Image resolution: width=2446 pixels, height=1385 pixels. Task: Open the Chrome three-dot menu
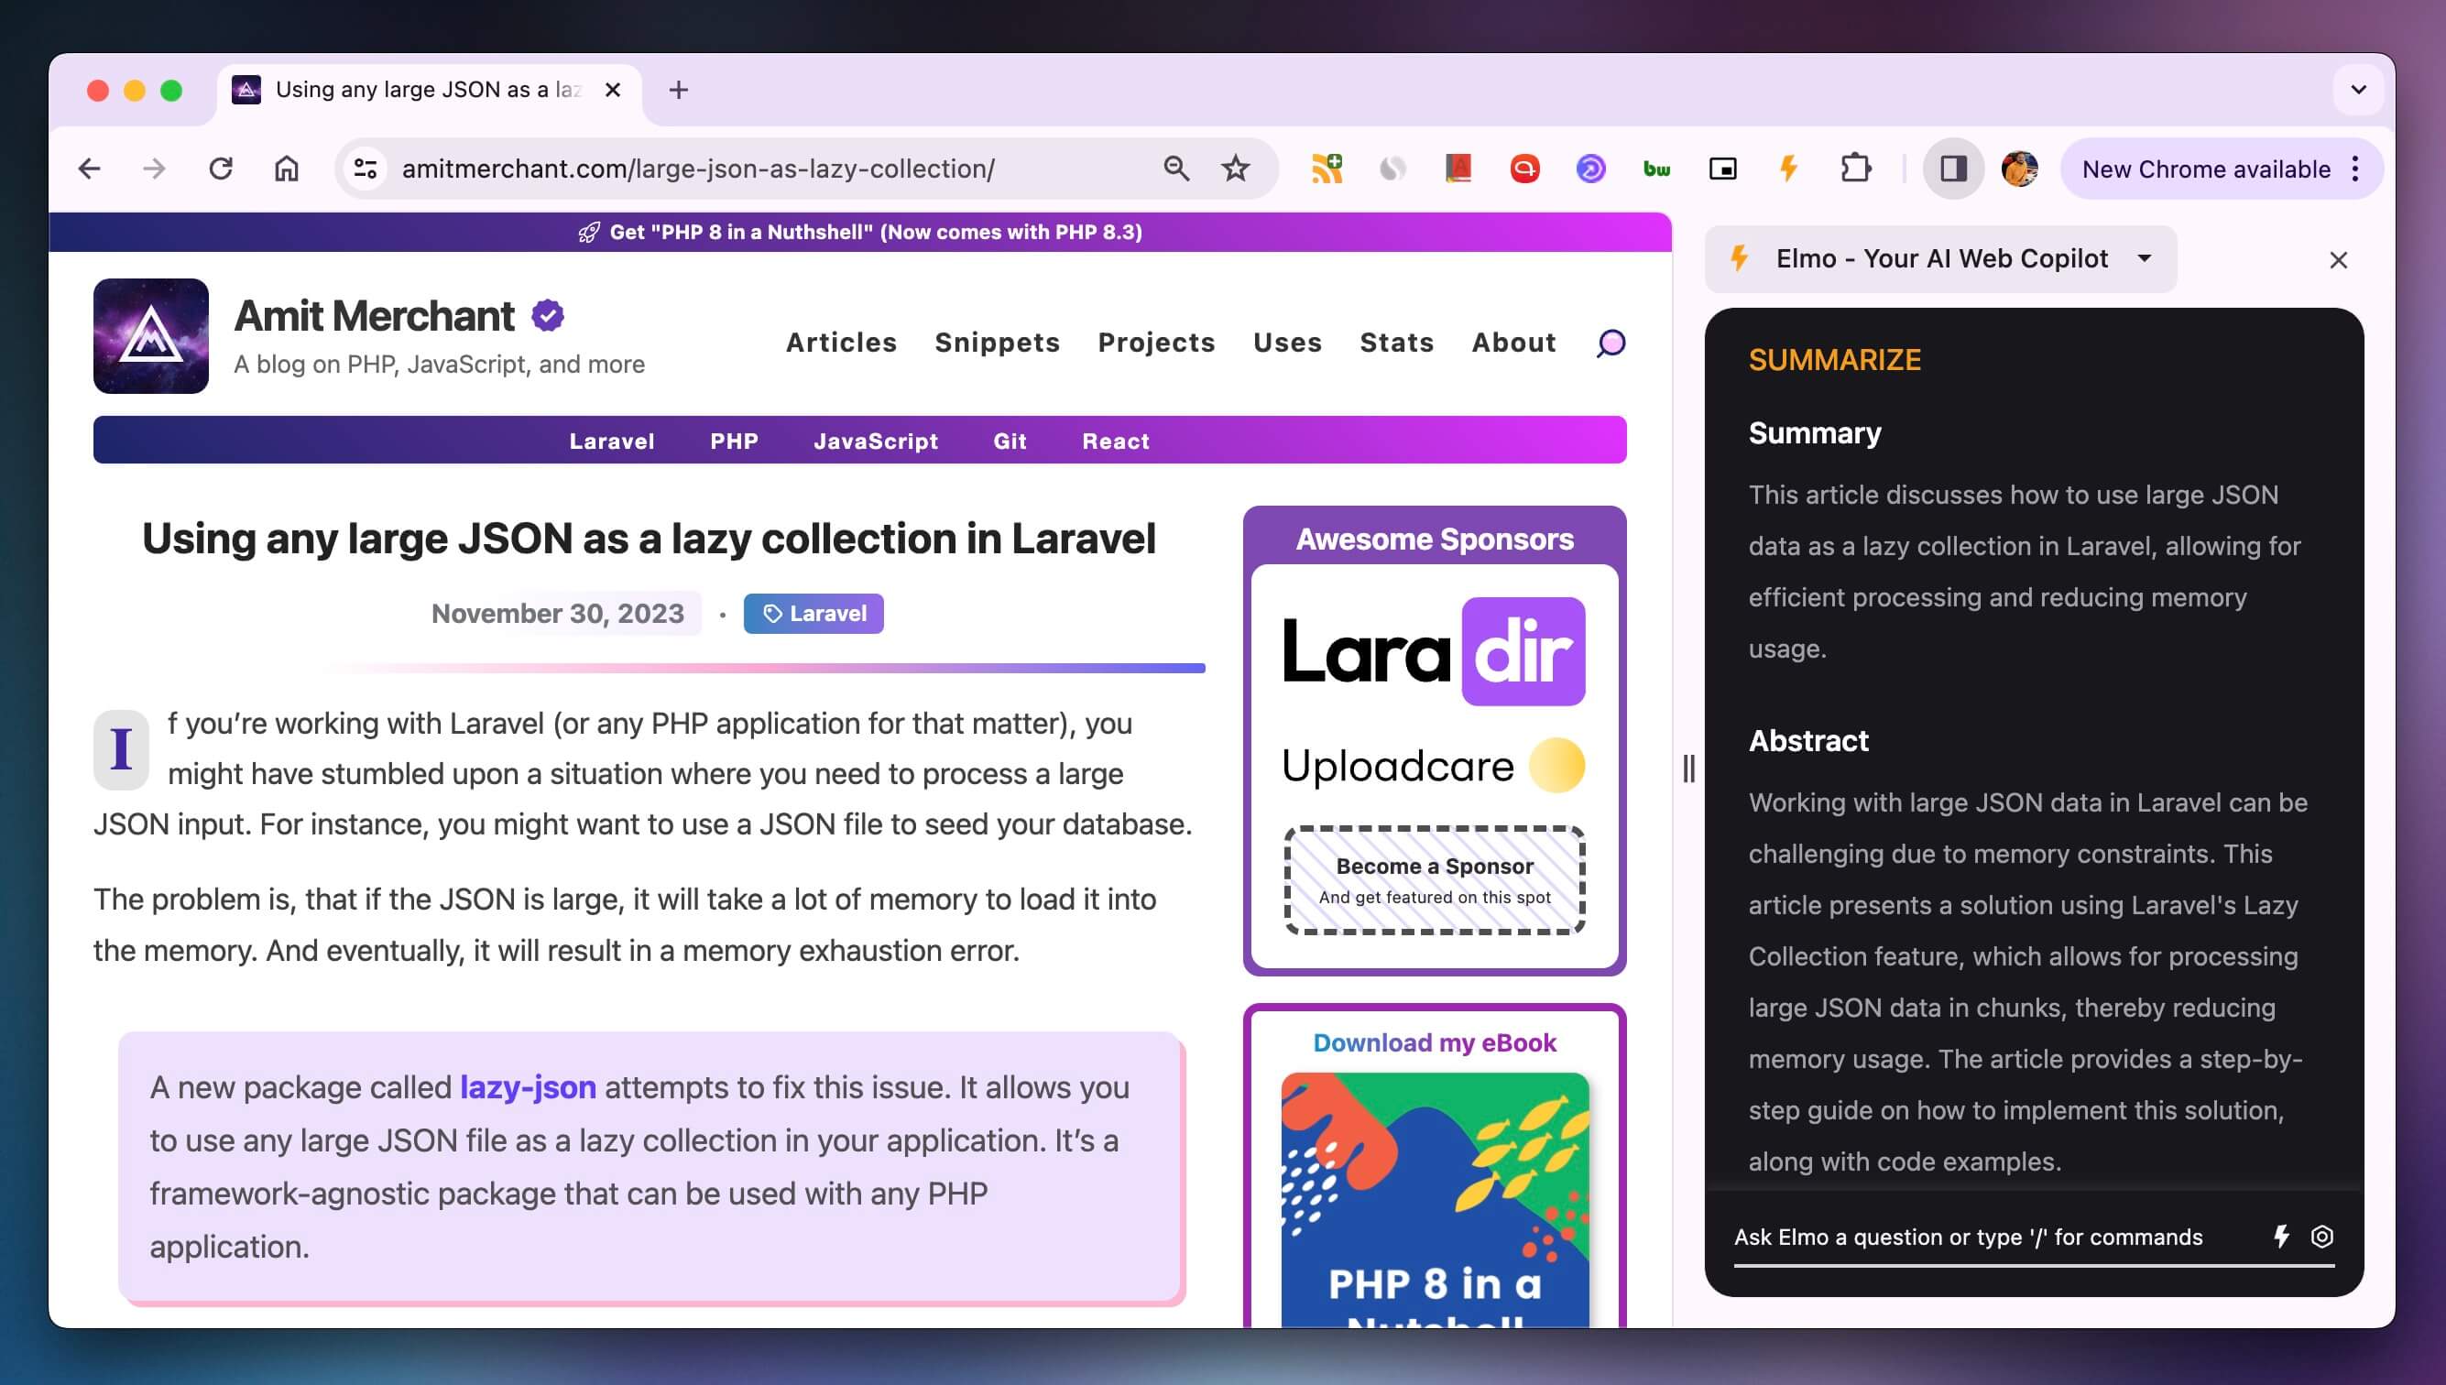pyautogui.click(x=2355, y=169)
